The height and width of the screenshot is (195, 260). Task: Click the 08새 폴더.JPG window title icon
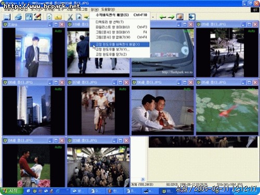(5, 82)
